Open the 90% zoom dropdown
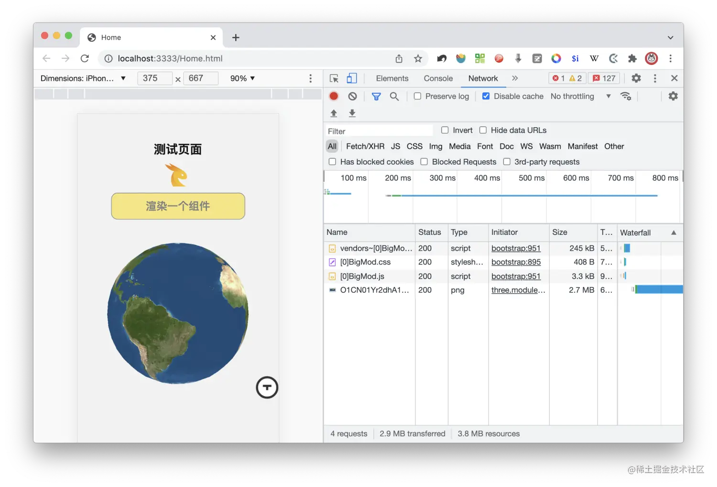This screenshot has height=487, width=717. (x=242, y=78)
